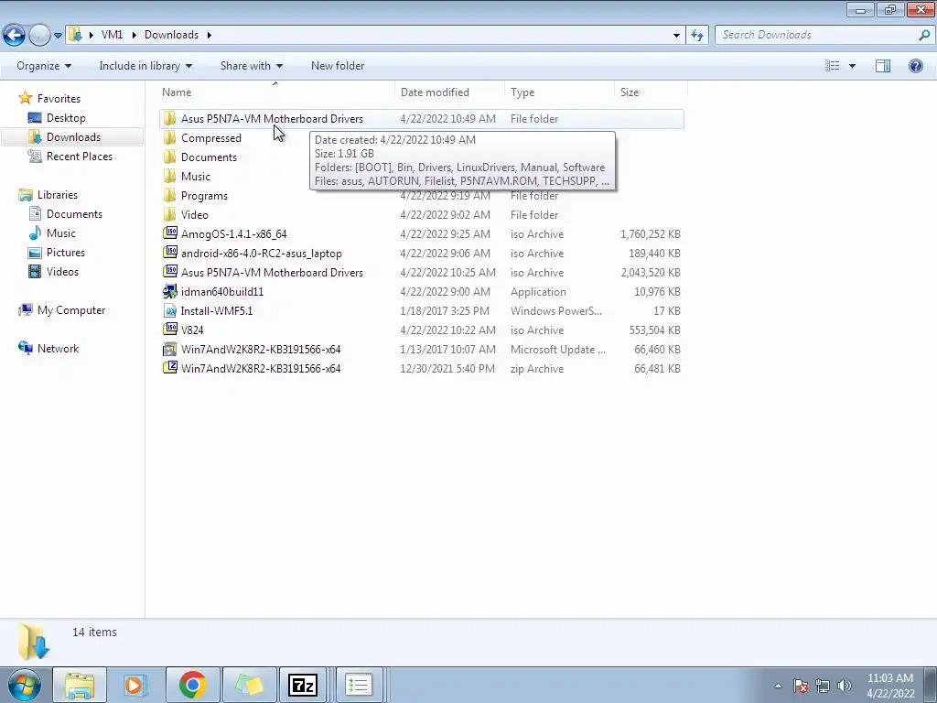Change the view with the view icon
The height and width of the screenshot is (703, 937).
pos(832,66)
